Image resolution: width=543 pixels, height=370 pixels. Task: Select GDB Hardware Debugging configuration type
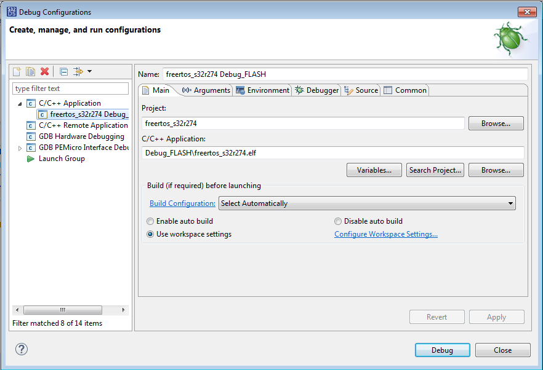(81, 136)
